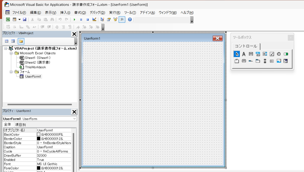
Task: Pick the TextBox control in the toolbox
Action: pos(251,54)
